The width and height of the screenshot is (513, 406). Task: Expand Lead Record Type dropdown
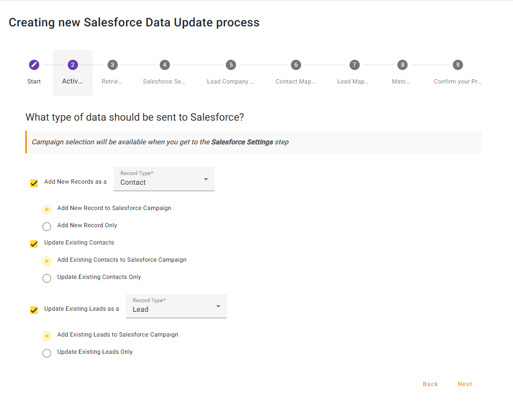pos(176,306)
